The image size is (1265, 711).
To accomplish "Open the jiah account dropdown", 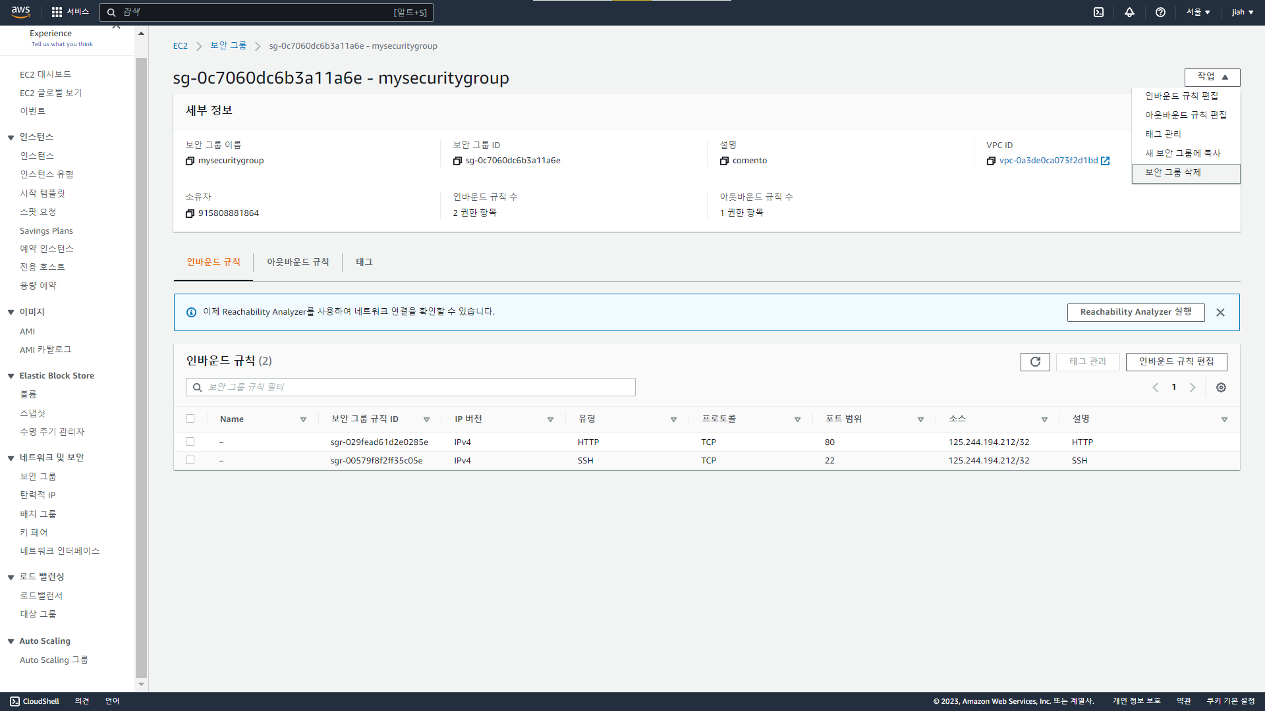I will click(x=1243, y=12).
